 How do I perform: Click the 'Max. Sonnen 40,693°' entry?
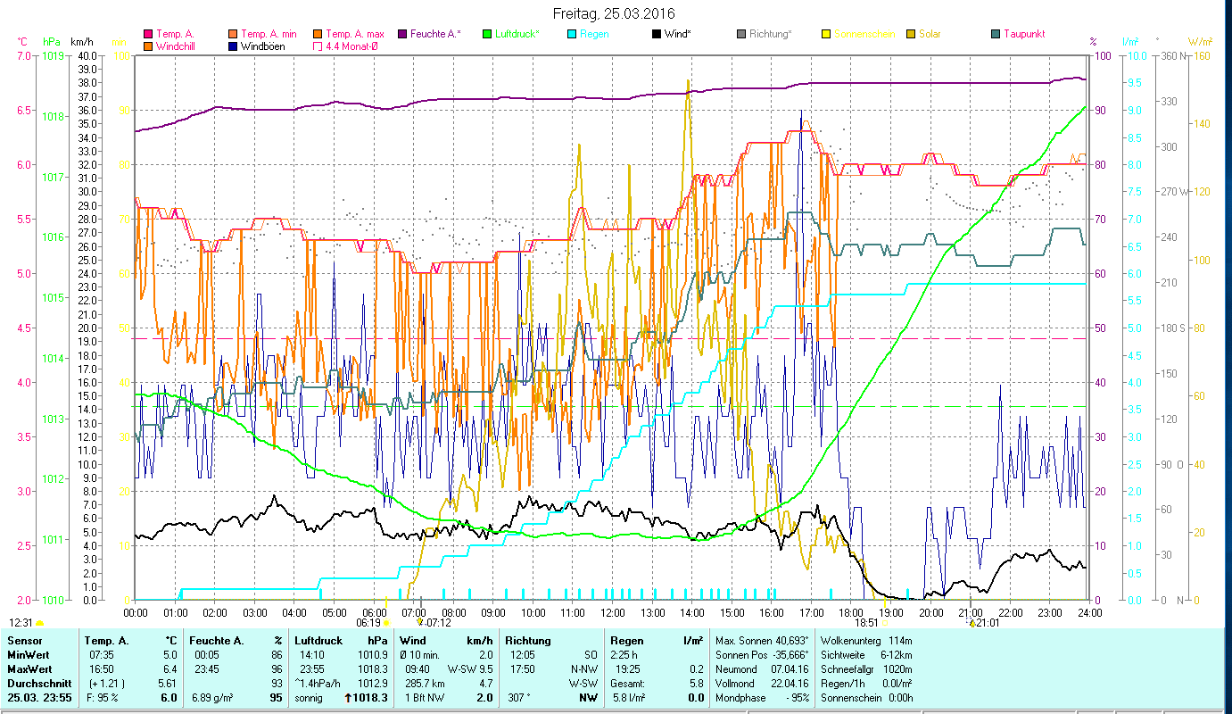(x=763, y=641)
